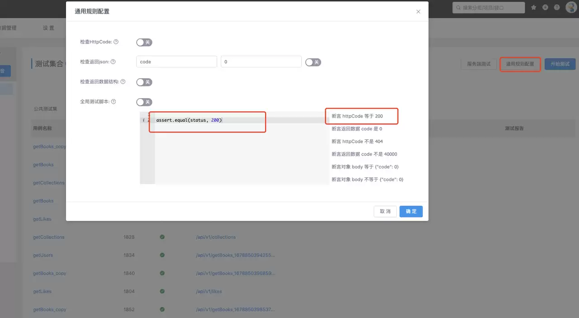Click green status icon in row 1852
This screenshot has width=579, height=318.
(162, 309)
